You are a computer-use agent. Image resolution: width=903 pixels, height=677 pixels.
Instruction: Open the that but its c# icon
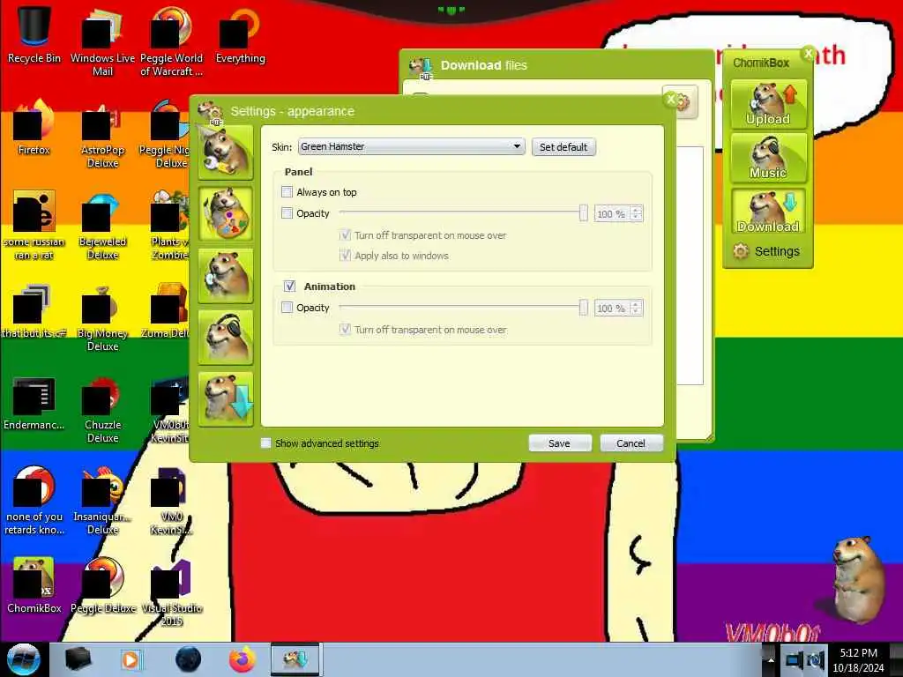click(34, 311)
